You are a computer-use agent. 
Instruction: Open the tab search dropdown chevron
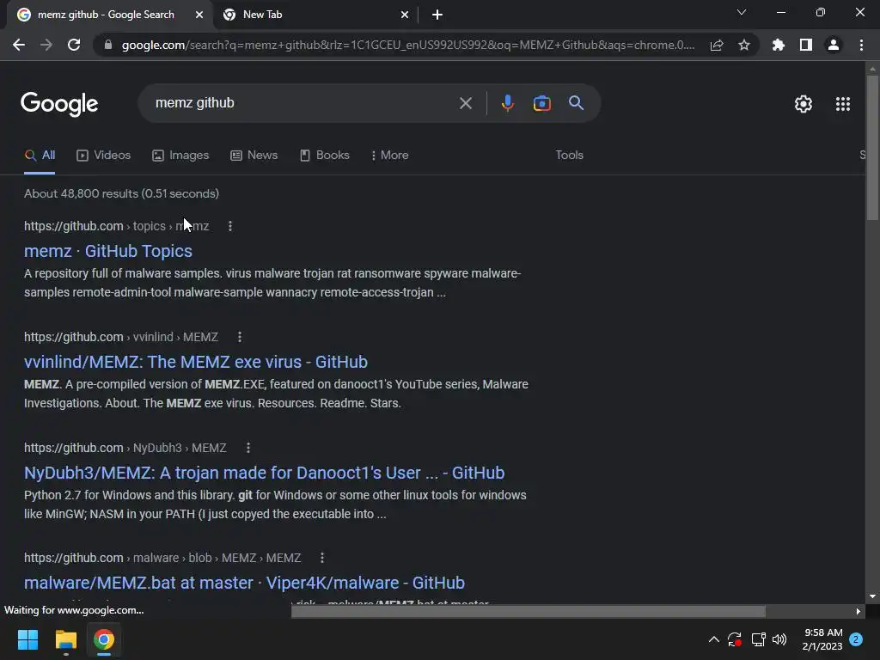pyautogui.click(x=742, y=12)
